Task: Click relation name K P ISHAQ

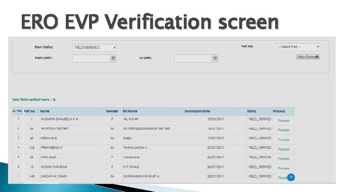Action: [131, 167]
